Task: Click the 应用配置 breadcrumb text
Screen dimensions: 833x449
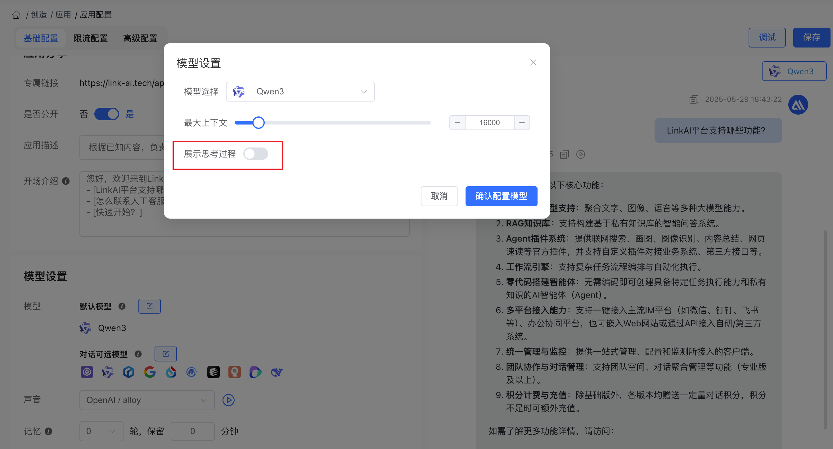Action: tap(96, 15)
